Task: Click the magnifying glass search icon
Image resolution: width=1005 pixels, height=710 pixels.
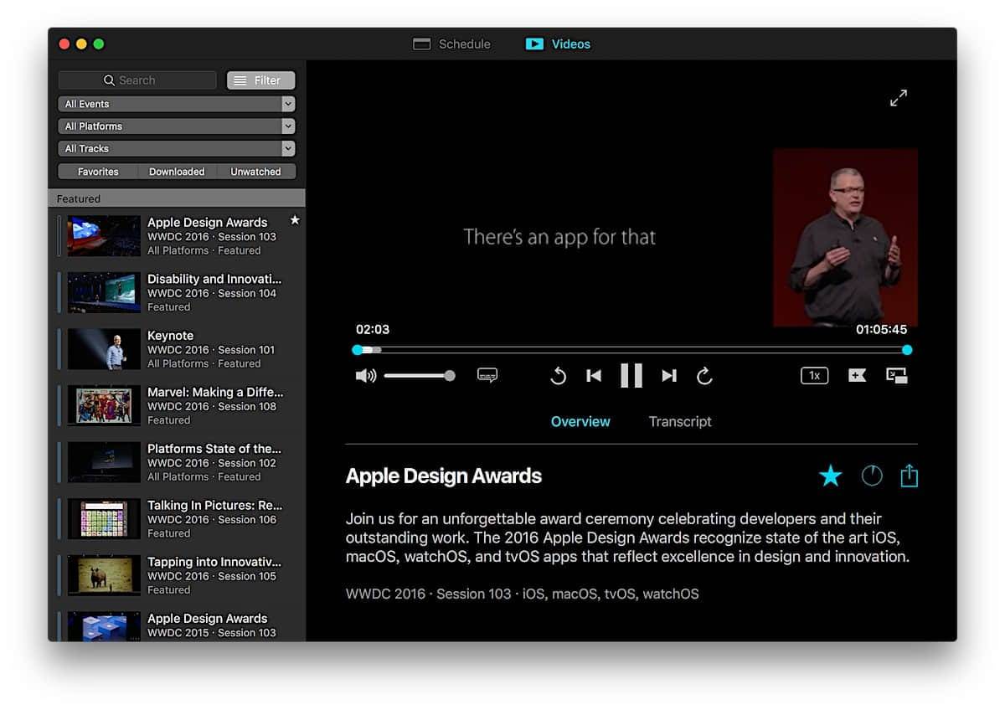Action: 109,80
